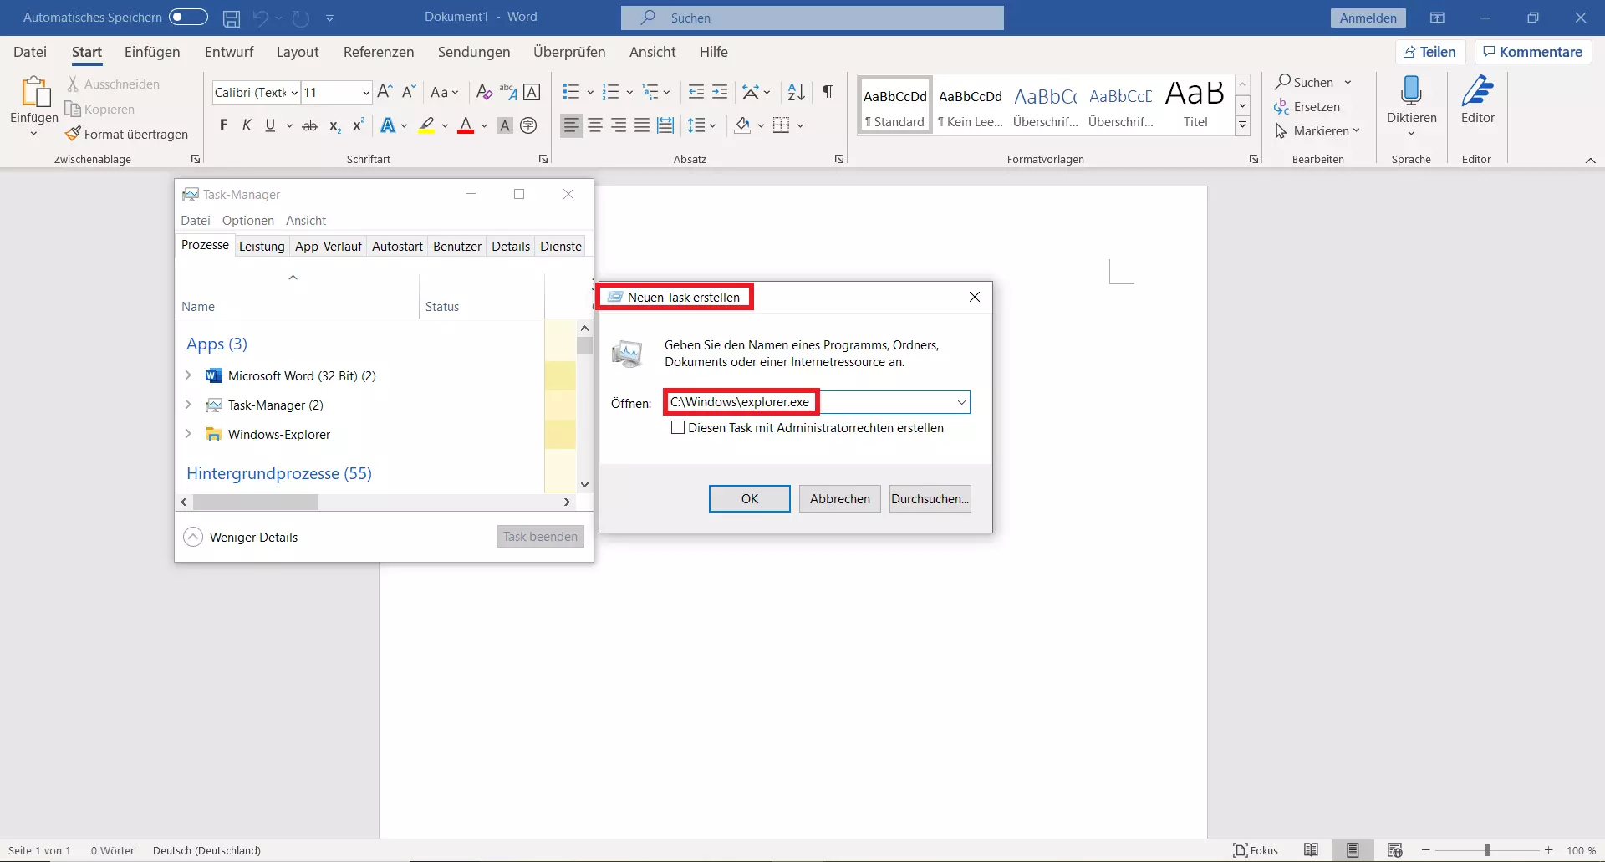Apply superscript formatting

click(x=359, y=125)
